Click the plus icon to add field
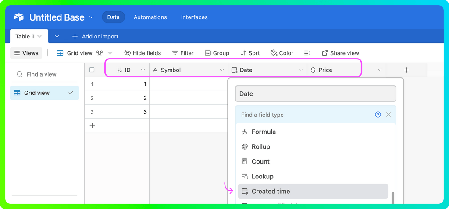Viewport: 449px width, 209px height. [x=406, y=70]
